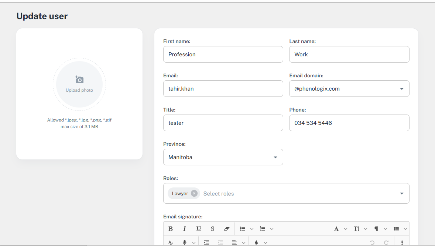Viewport: 435px width, 246px height.
Task: Expand the Roles selection dropdown arrow
Action: coord(401,193)
